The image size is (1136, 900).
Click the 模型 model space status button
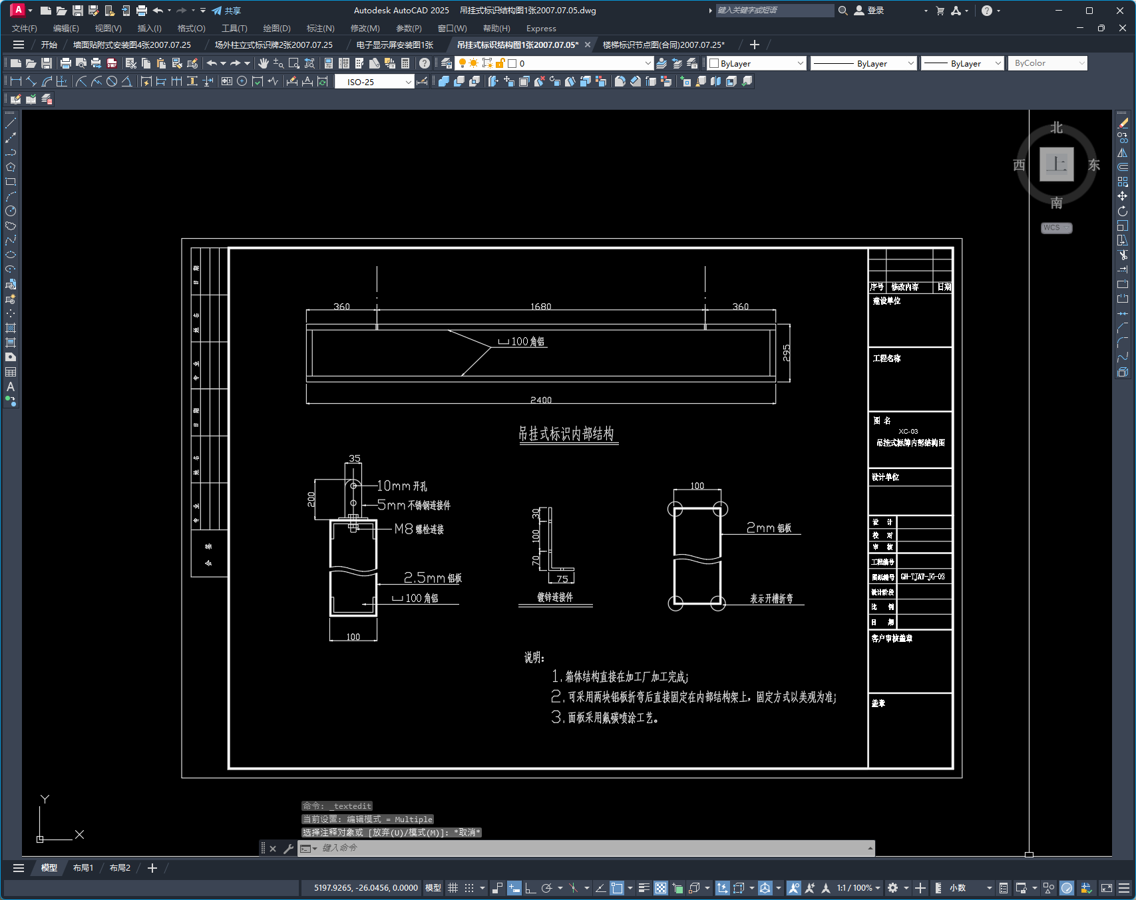tap(433, 888)
